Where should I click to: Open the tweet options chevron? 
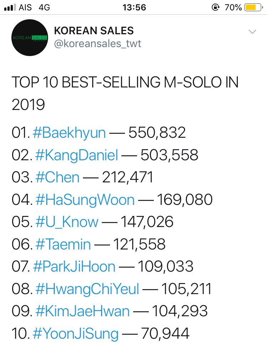pos(252,31)
